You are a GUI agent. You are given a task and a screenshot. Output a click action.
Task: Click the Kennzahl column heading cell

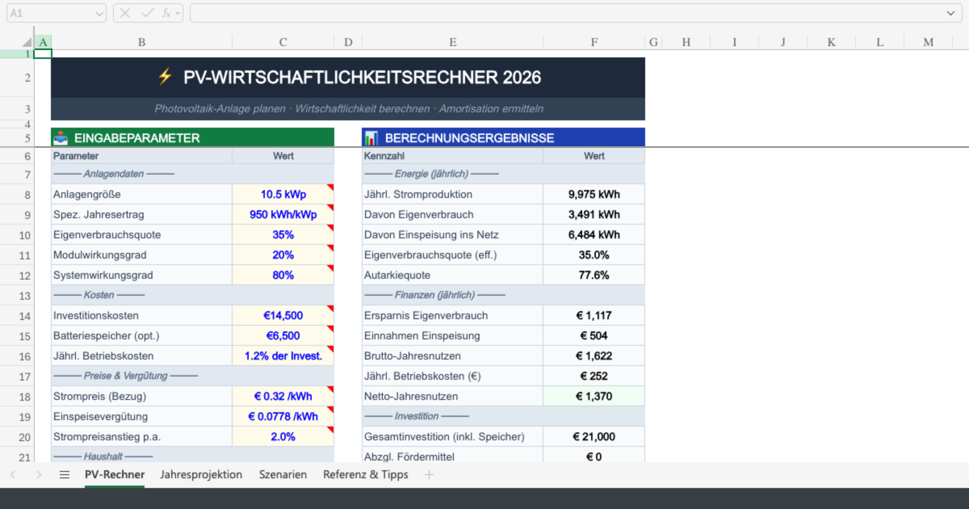click(453, 156)
